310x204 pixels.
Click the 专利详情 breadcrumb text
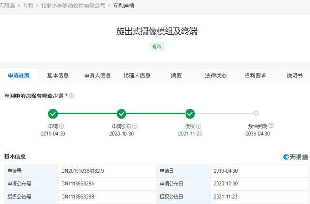124,5
